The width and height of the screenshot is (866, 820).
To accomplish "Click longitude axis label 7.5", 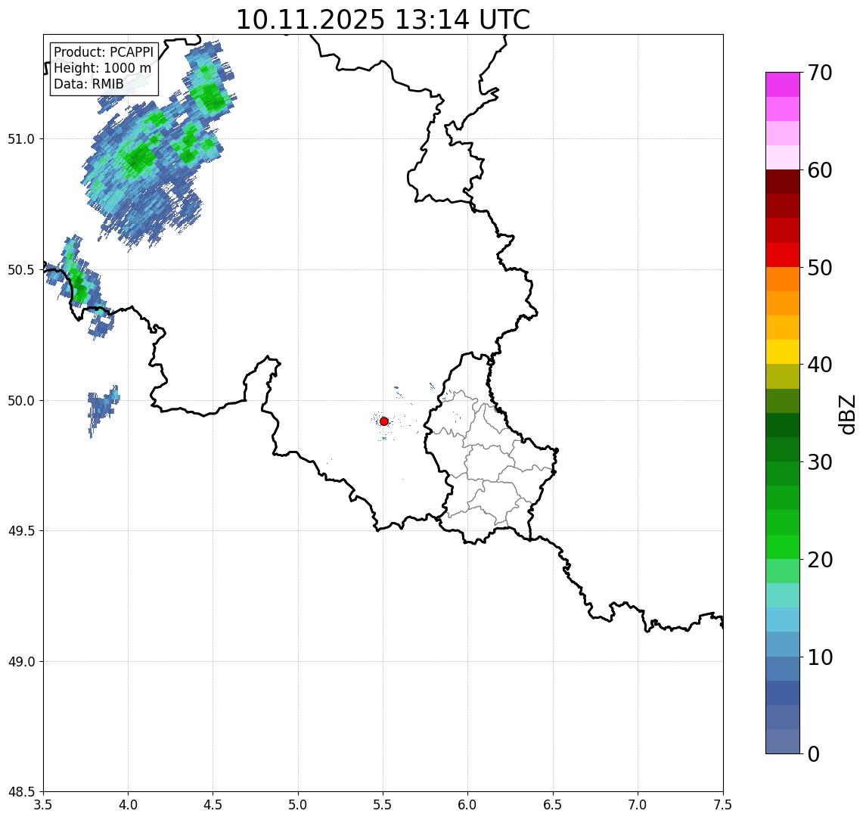I will point(723,805).
